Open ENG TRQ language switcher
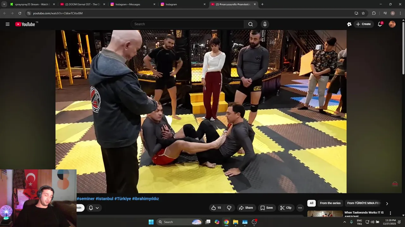The image size is (405, 227). [x=359, y=222]
